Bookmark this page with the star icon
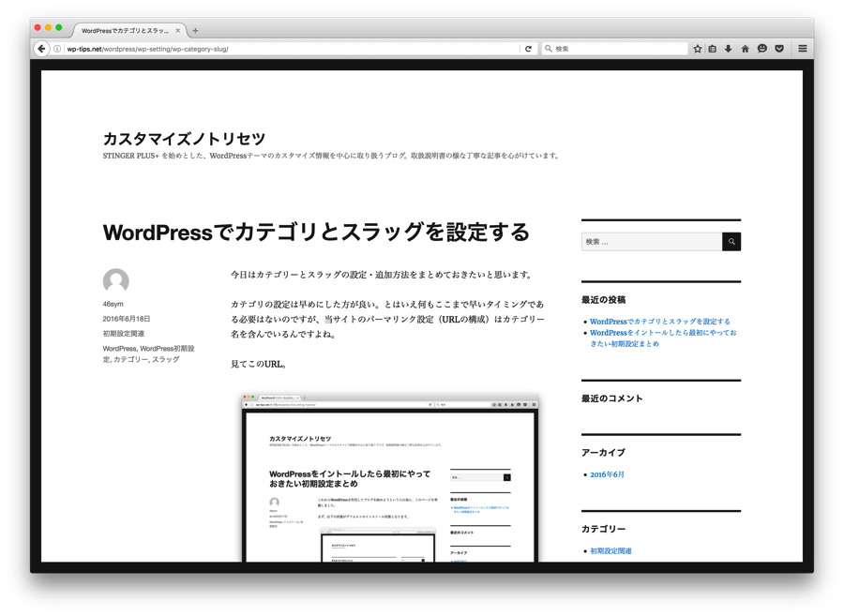The image size is (844, 616). tap(698, 49)
